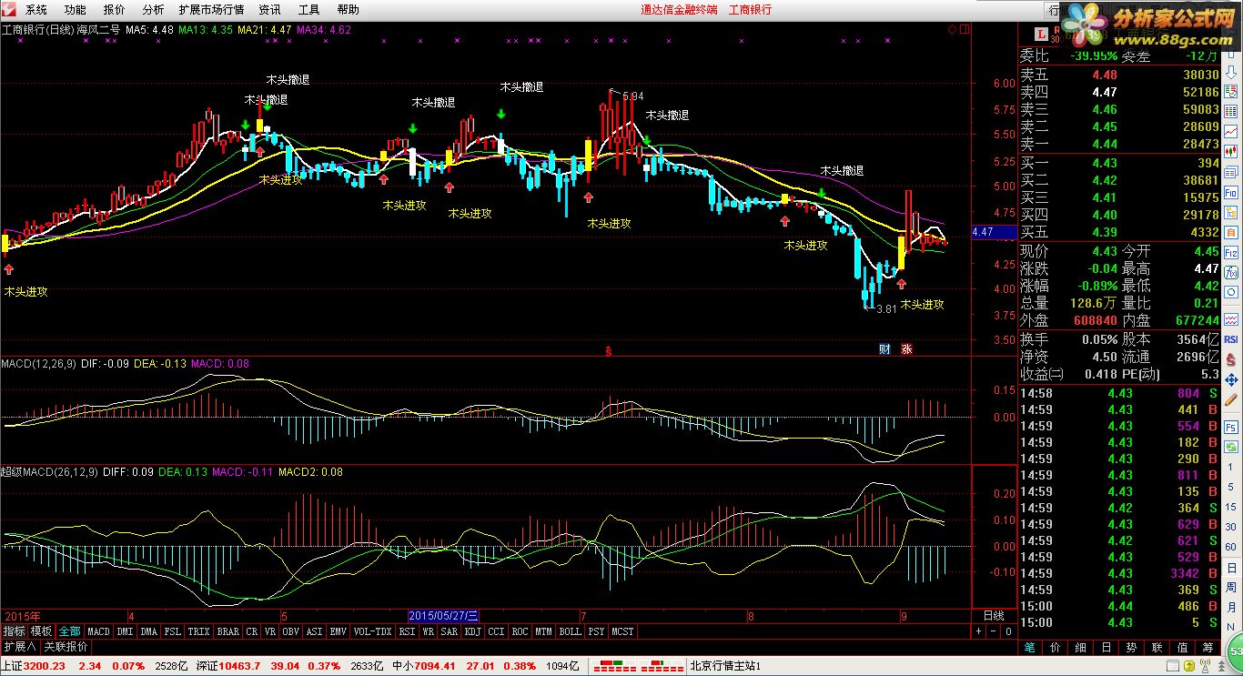Viewport: 1243px width, 676px height.
Task: Open the 分析 menu
Action: pos(154,10)
